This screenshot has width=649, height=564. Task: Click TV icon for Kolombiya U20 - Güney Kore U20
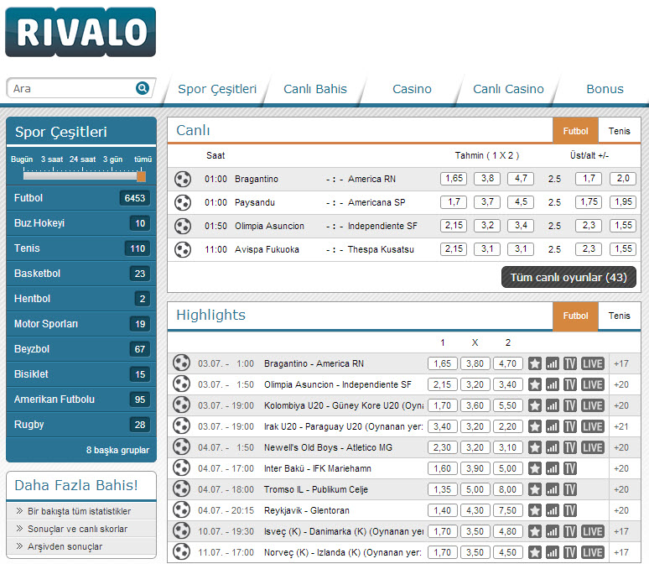click(570, 405)
